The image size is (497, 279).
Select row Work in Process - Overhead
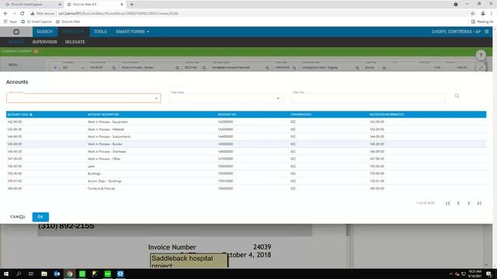point(246,152)
